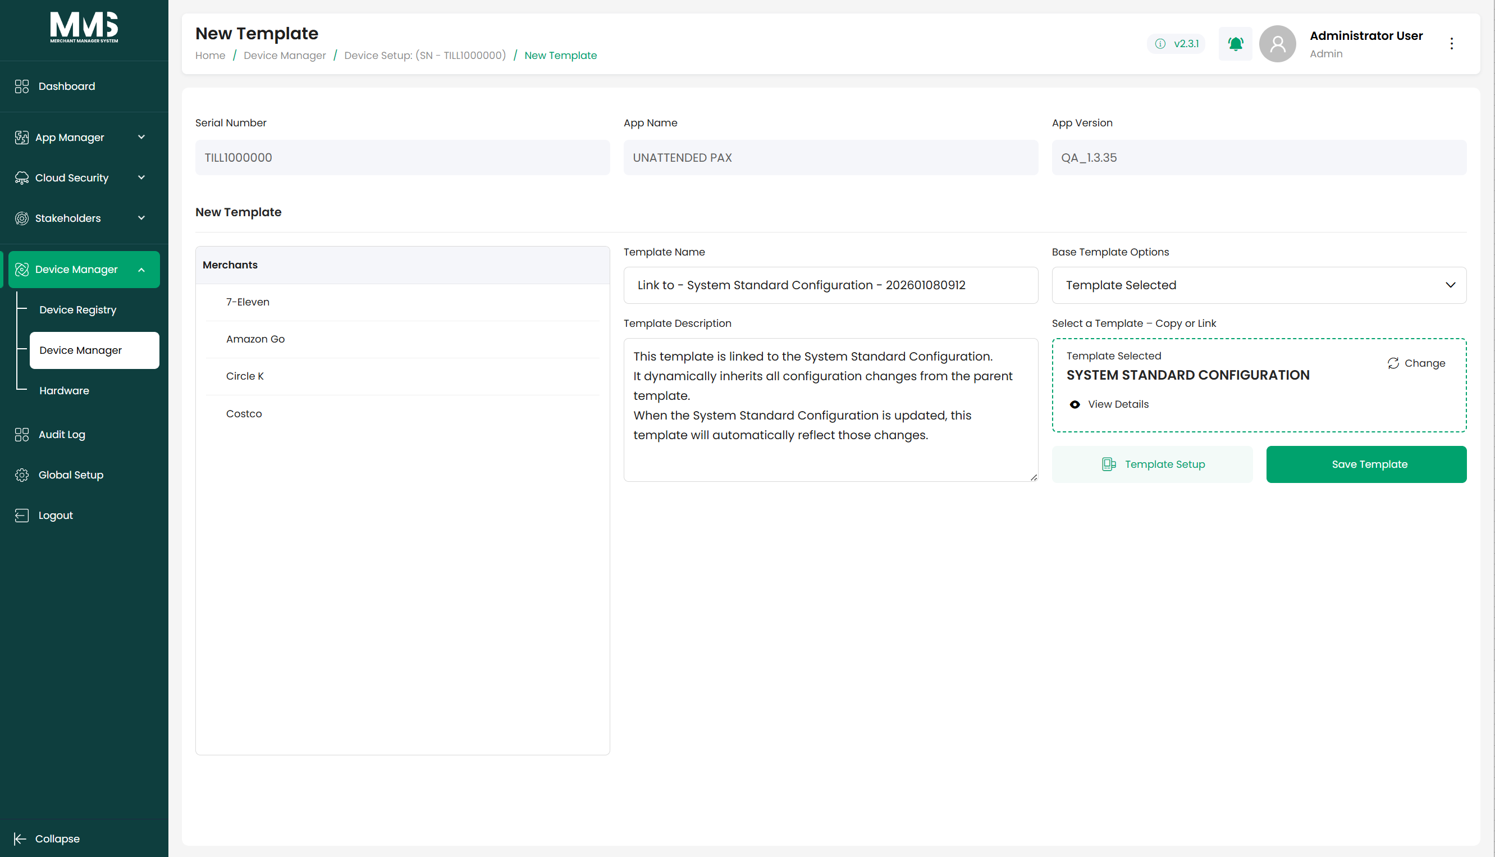Image resolution: width=1495 pixels, height=857 pixels.
Task: Click the Template Name input field
Action: pos(831,285)
